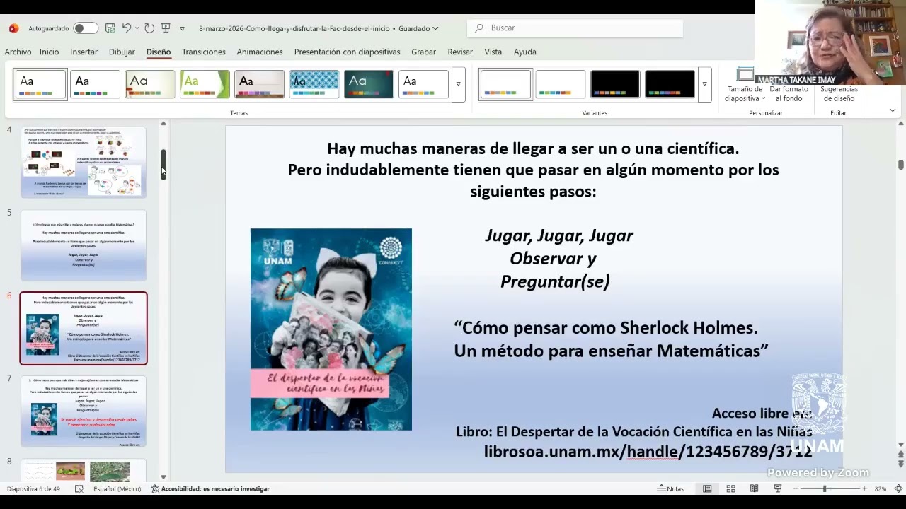This screenshot has height=509, width=906.
Task: Switch to the Dibujar tab
Action: (122, 52)
